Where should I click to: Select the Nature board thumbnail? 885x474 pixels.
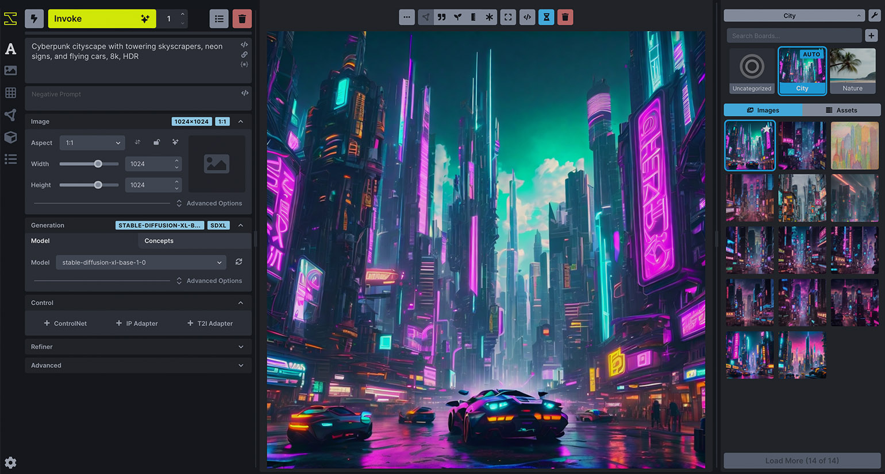point(852,71)
